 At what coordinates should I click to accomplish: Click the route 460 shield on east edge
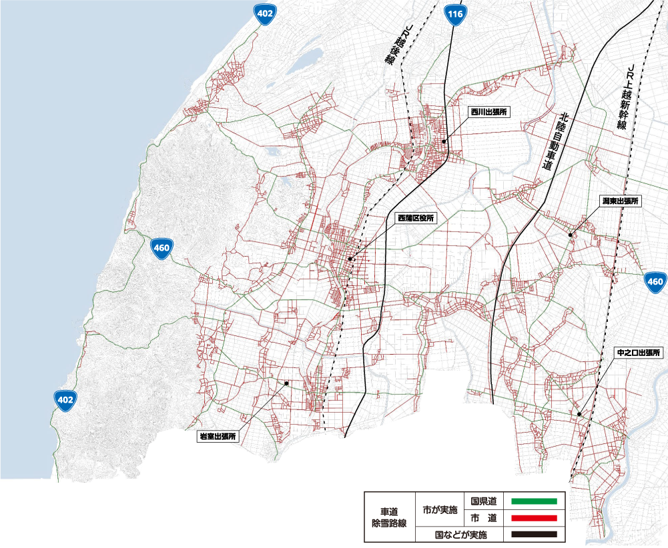tap(655, 281)
